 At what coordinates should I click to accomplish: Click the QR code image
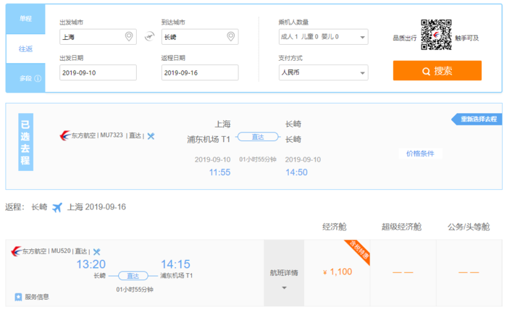tap(437, 35)
